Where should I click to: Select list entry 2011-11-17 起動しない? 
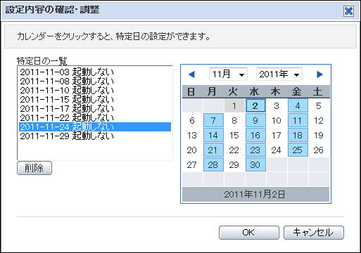(95, 108)
